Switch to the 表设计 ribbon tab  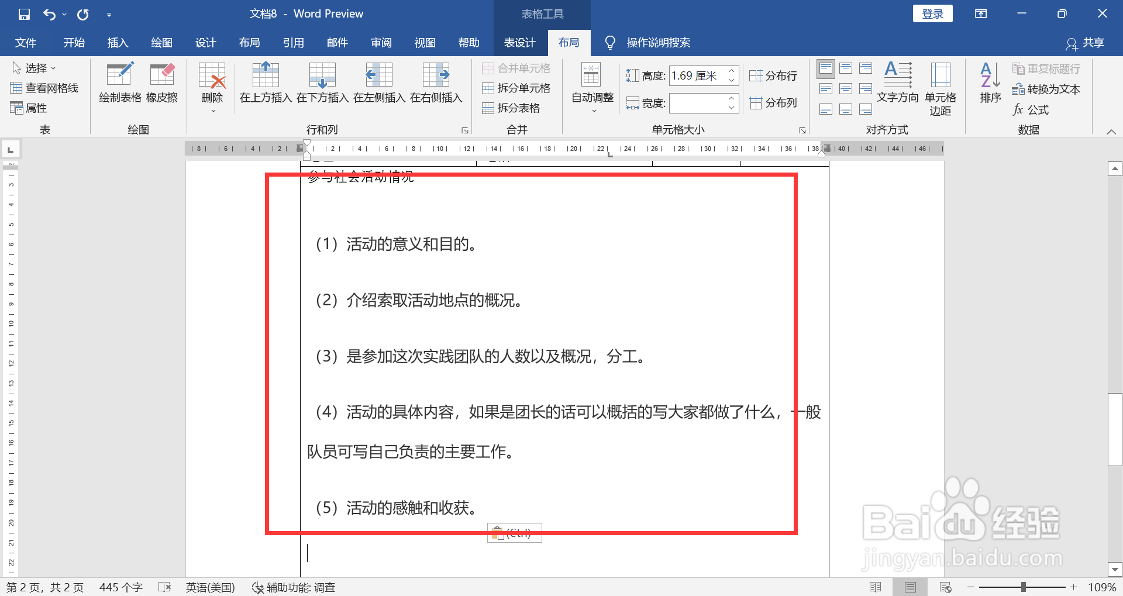coord(519,42)
